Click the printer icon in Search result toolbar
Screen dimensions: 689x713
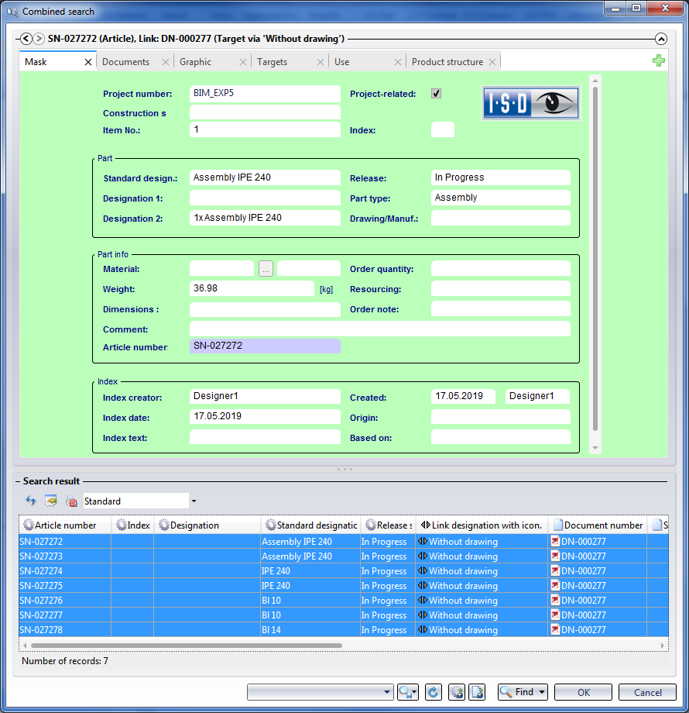coord(71,501)
